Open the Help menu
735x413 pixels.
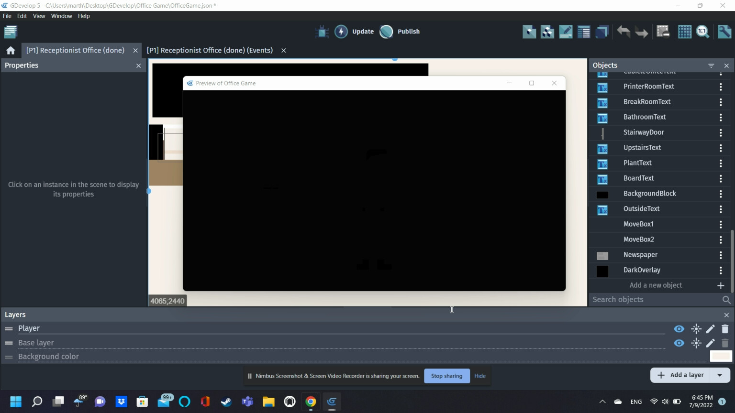click(x=84, y=16)
